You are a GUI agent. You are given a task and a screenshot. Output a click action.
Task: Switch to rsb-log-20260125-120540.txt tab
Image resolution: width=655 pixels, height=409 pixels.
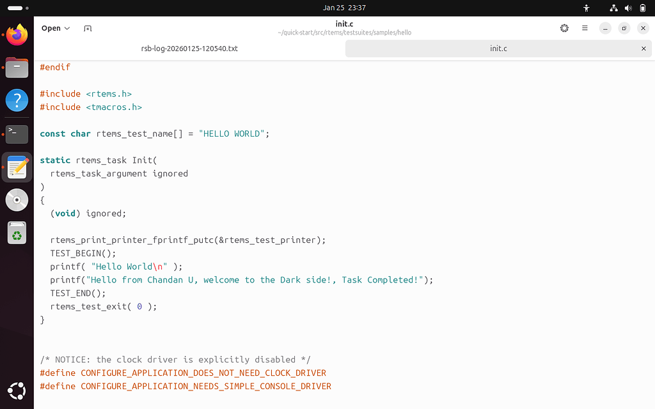189,49
